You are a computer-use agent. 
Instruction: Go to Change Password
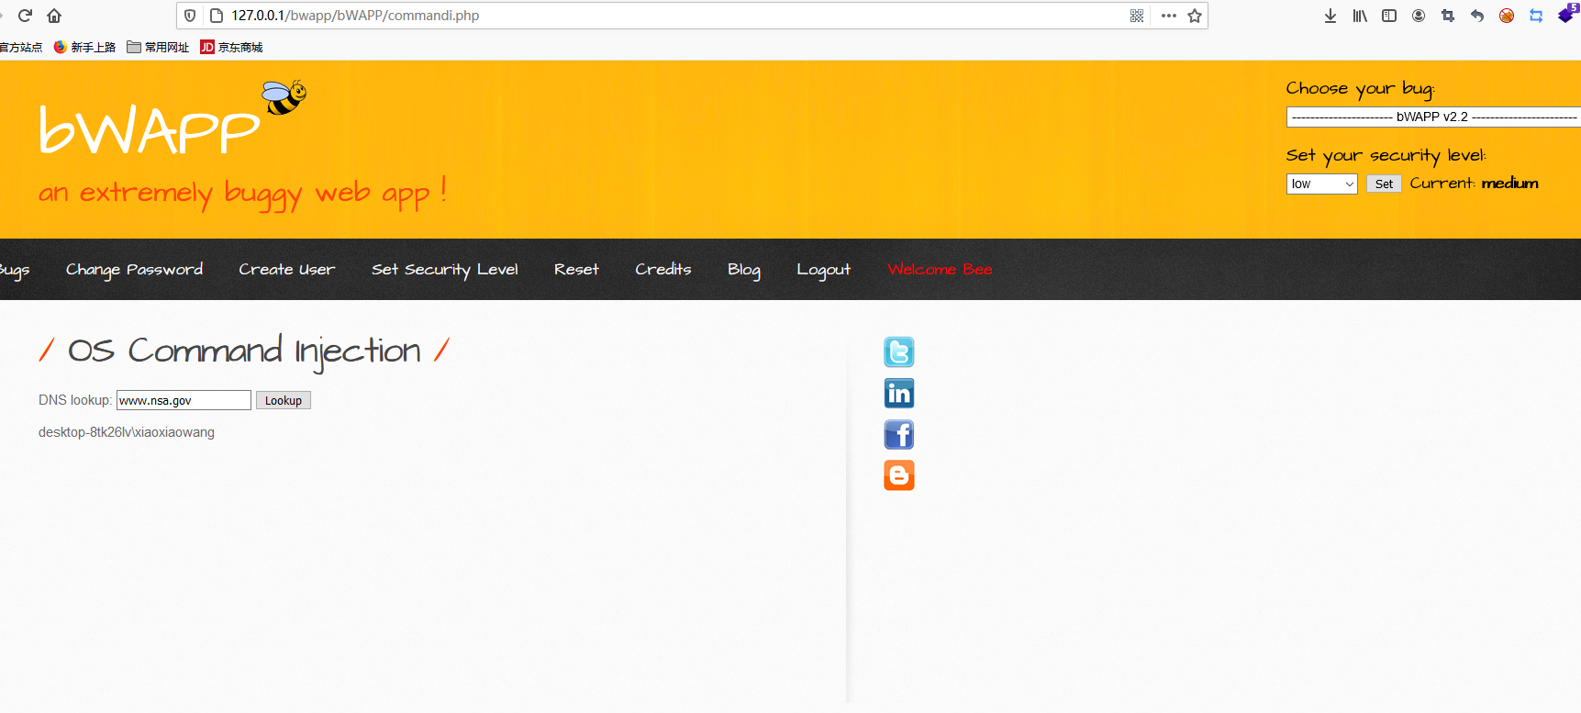134,270
